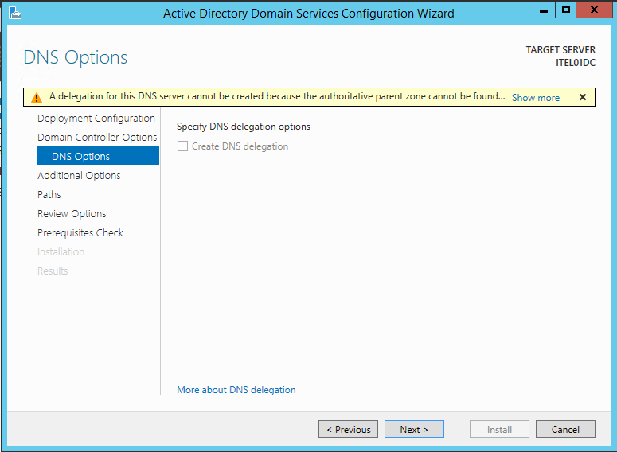This screenshot has height=452, width=617.
Task: Minimize the configuration wizard window
Action: click(544, 10)
